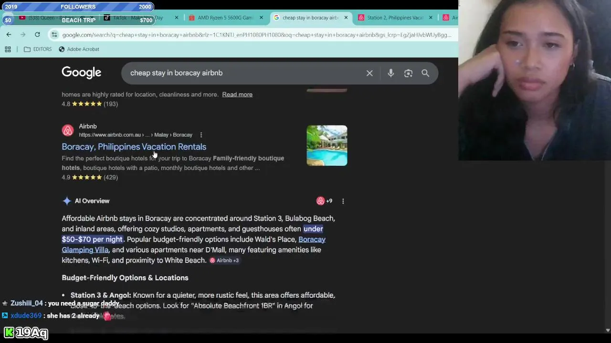Close the cheap stay in boracay tab
The height and width of the screenshot is (343, 611).
click(346, 18)
